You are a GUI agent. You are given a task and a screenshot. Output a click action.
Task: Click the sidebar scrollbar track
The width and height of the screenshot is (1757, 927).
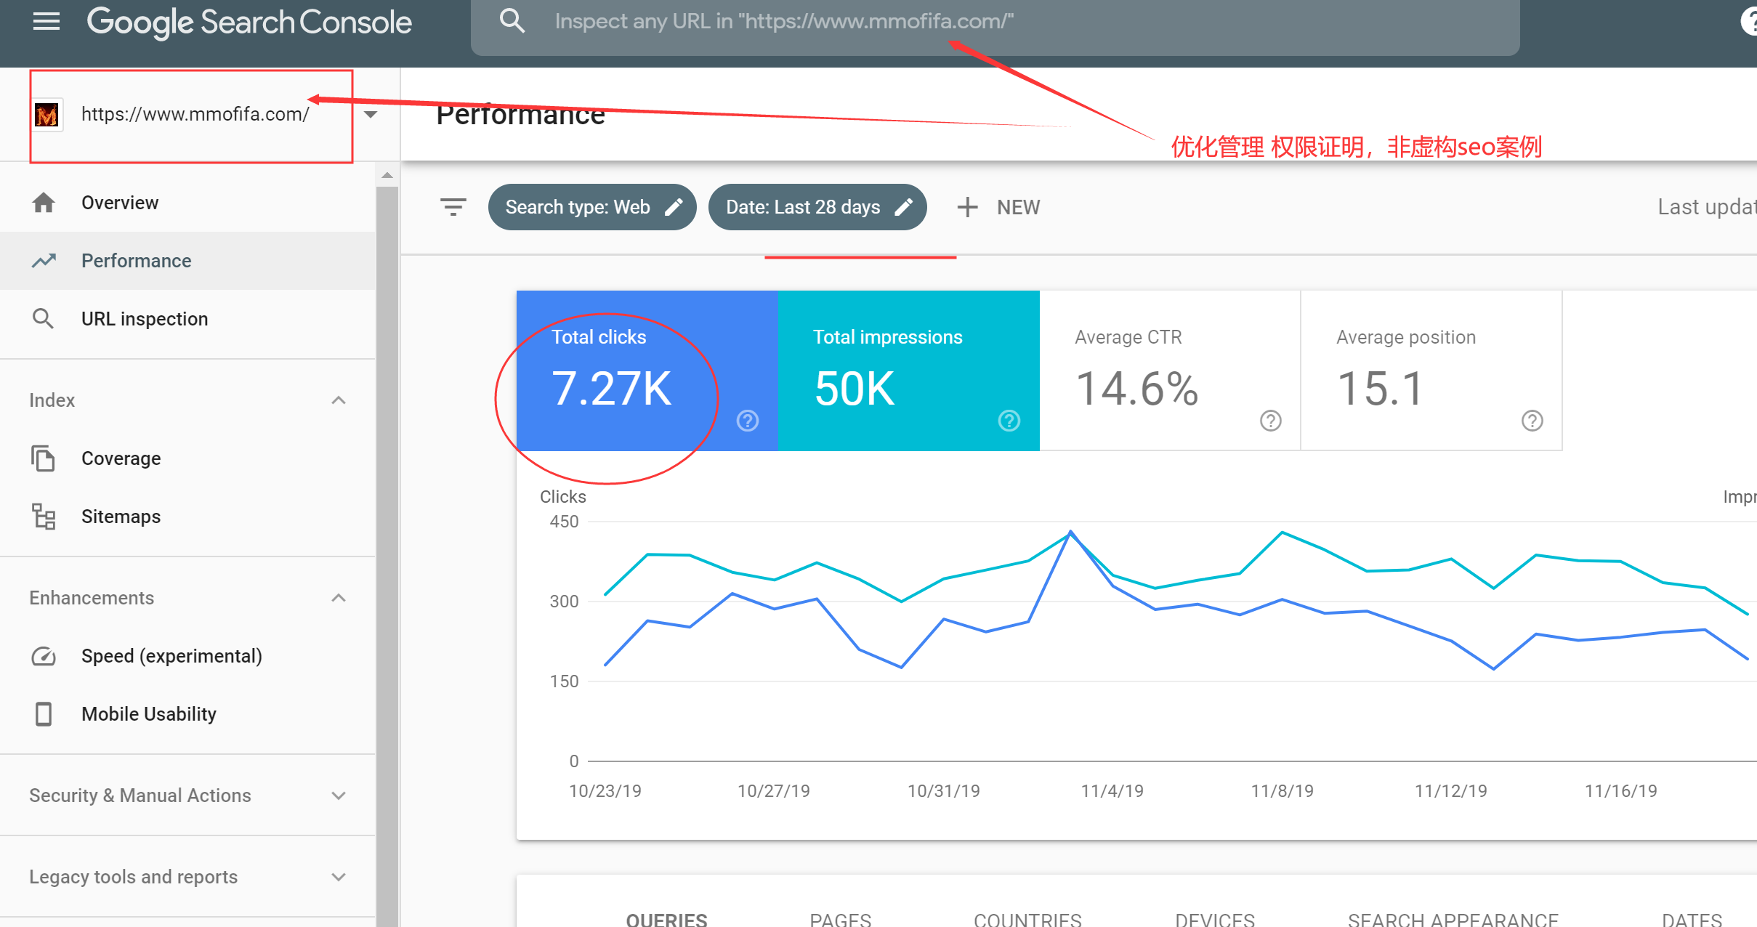387,556
